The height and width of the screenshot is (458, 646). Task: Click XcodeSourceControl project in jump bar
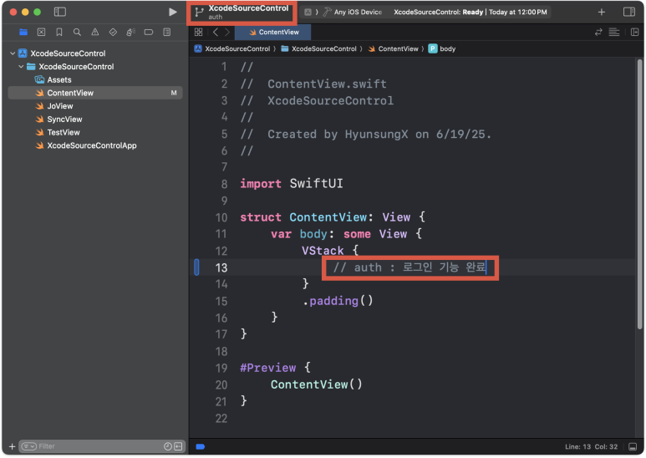point(232,48)
